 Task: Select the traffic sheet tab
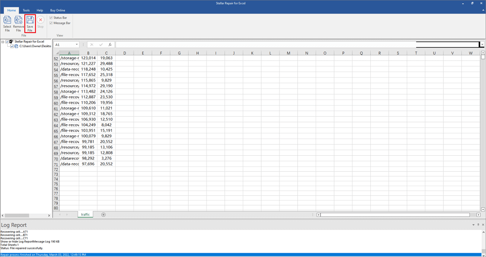pyautogui.click(x=86, y=215)
